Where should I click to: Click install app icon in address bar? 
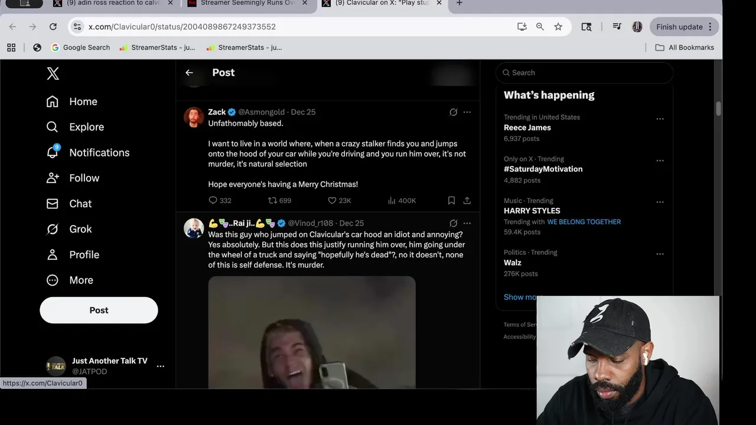tap(522, 27)
